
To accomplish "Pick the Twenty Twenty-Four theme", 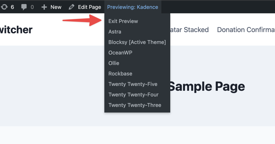I will tap(133, 94).
